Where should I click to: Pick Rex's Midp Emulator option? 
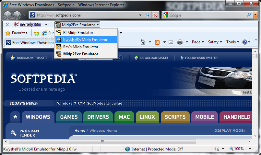coord(86,47)
